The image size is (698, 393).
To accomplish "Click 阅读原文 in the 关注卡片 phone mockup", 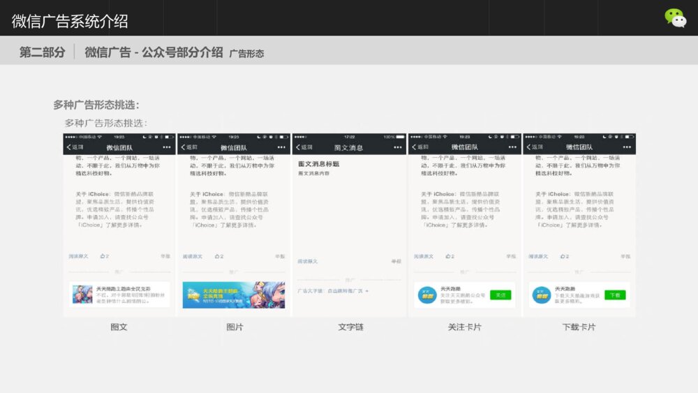I will click(424, 256).
